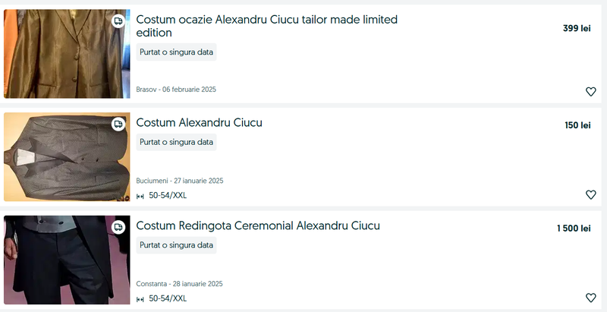The image size is (607, 312).
Task: Add the 1 500 lei Redingota to favorites
Action: [x=590, y=298]
